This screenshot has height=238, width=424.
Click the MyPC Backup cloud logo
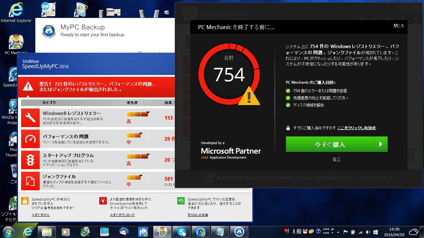coord(49,31)
